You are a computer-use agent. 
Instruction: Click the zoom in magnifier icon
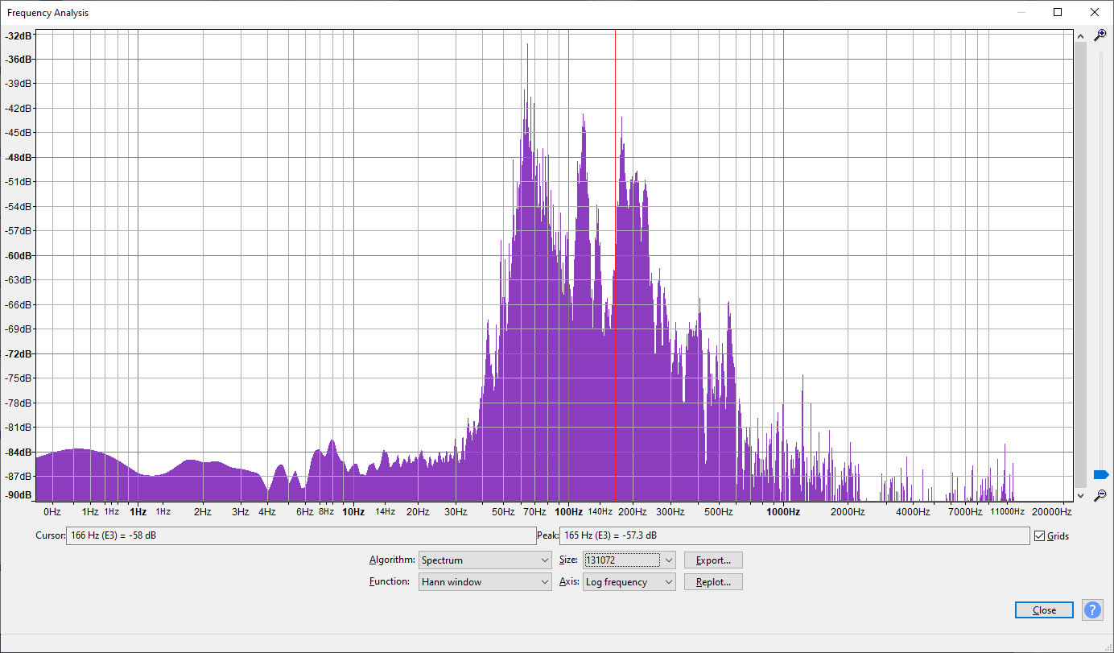(x=1100, y=35)
